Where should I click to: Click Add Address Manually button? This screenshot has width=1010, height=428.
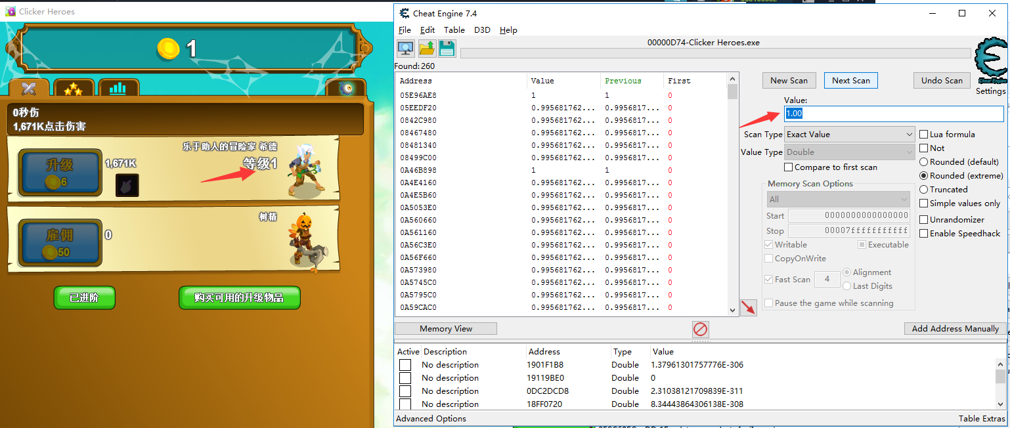pos(955,328)
